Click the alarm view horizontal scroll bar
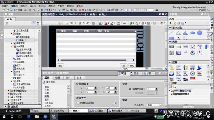Screen dimensions: 214x120 tap(93, 60)
